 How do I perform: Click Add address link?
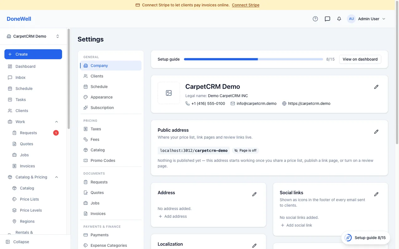172,216
